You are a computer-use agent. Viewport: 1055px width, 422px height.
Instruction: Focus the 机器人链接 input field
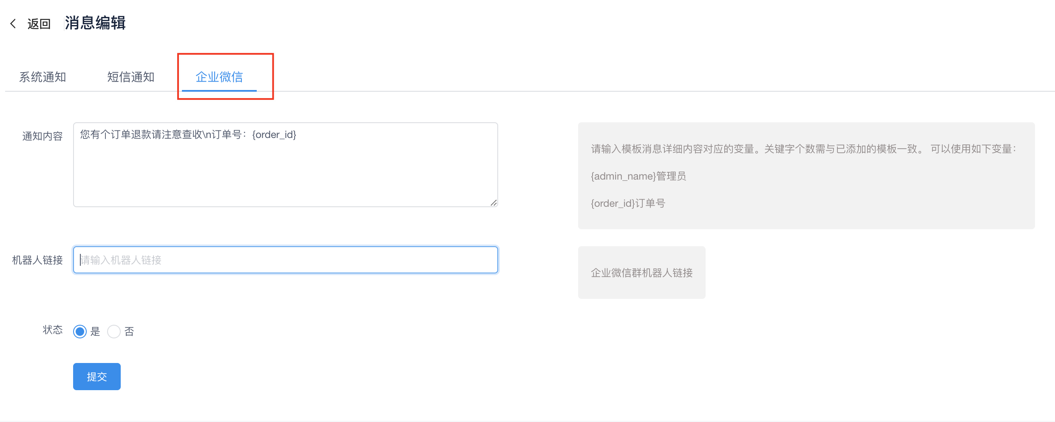click(285, 260)
